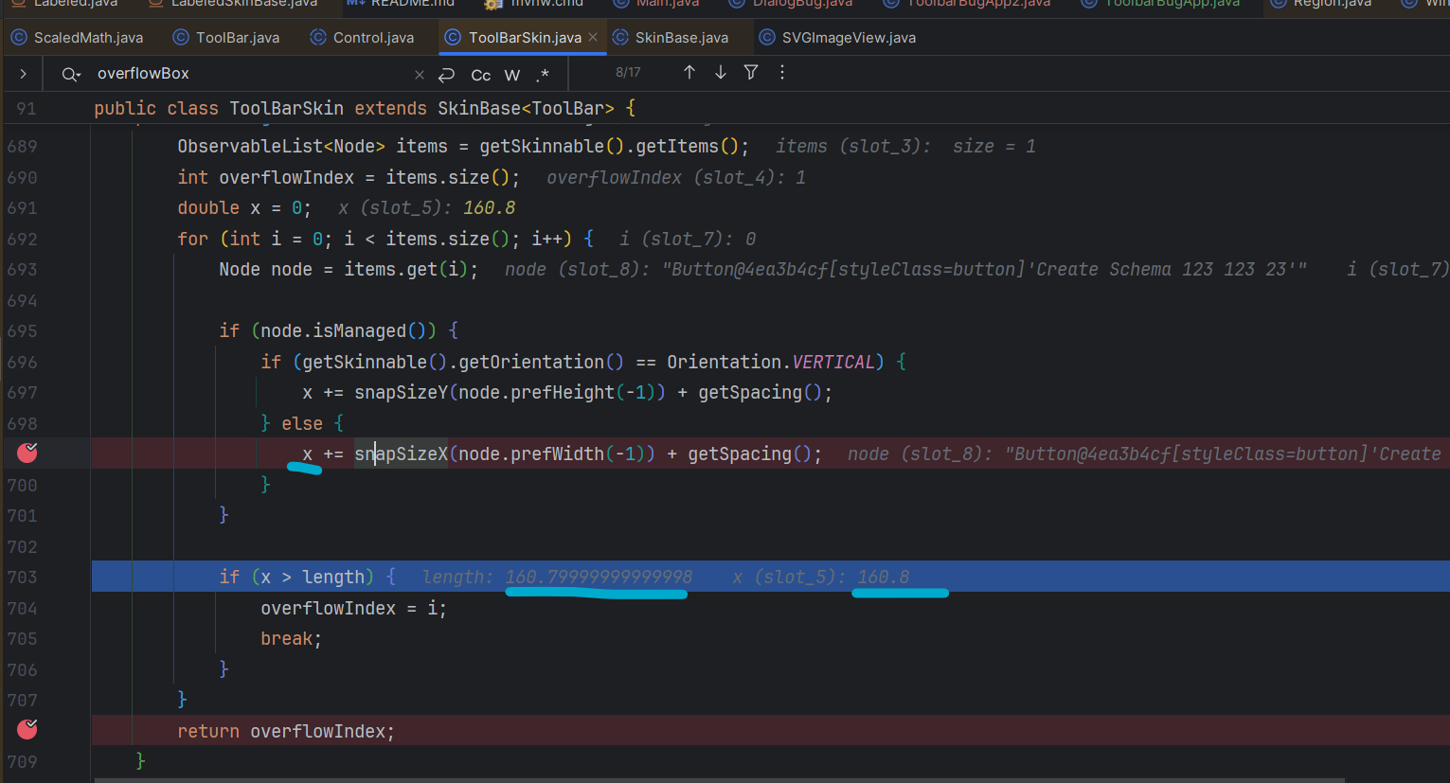Jump to next search occurrence arrow
This screenshot has width=1450, height=783.
[721, 73]
